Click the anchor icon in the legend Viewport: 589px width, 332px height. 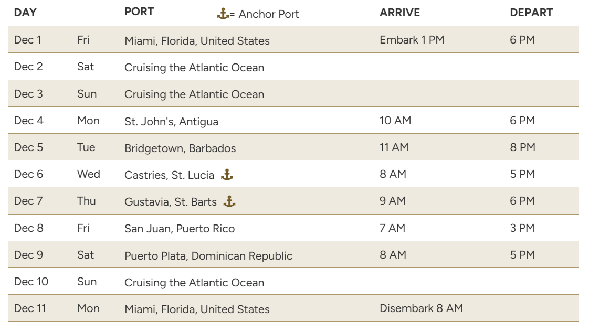tap(223, 14)
